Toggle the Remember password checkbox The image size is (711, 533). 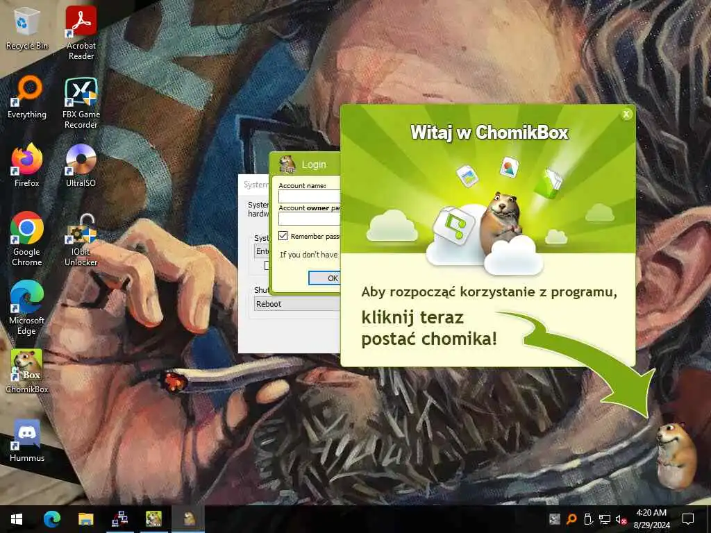click(283, 236)
